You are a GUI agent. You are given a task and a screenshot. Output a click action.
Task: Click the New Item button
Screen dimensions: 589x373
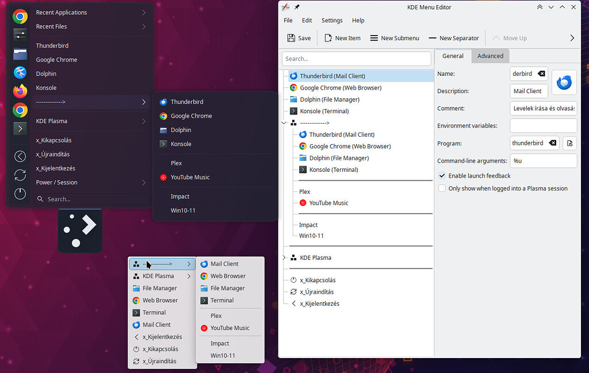coord(342,38)
